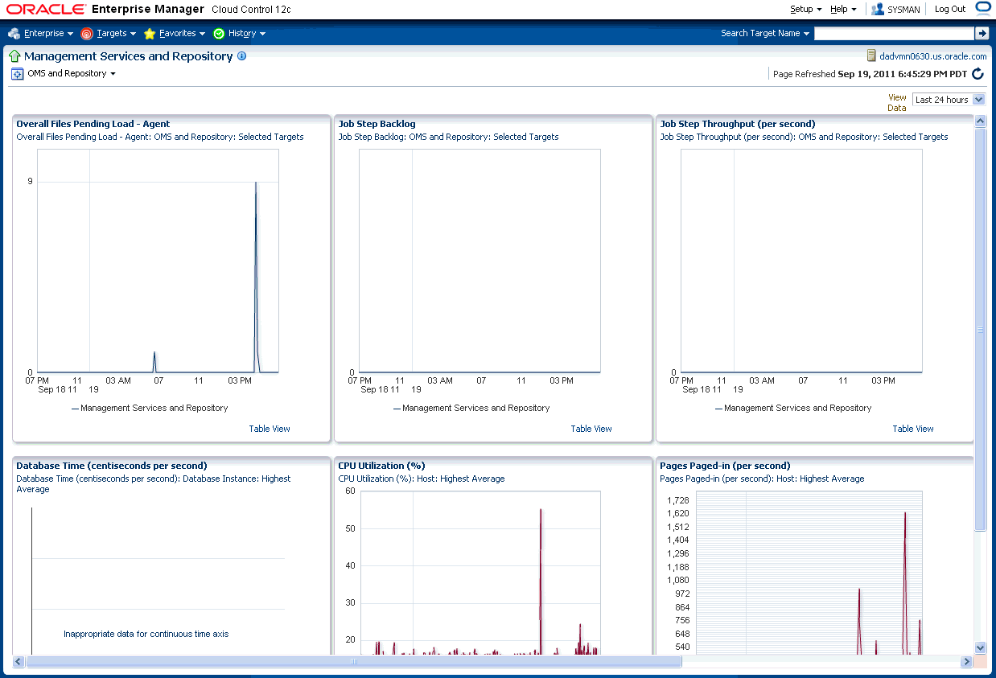Focus the Search Target Name input field
Screen dimensions: 996x678
(894, 33)
